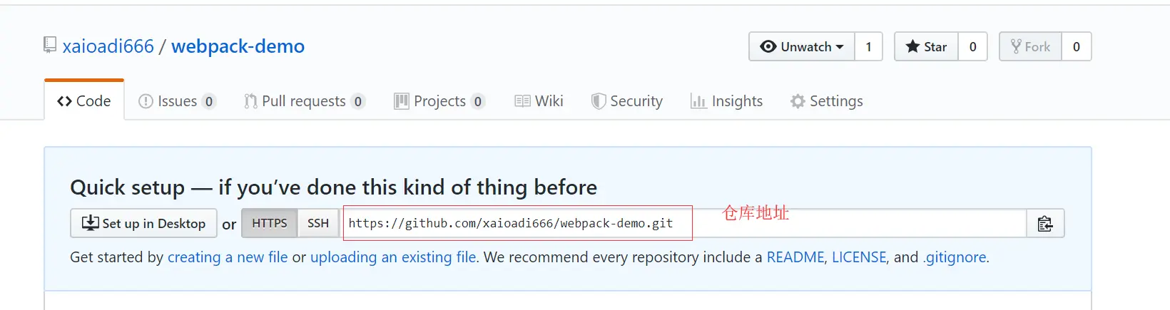Image resolution: width=1170 pixels, height=310 pixels.
Task: Open the Insights tab
Action: 727,101
